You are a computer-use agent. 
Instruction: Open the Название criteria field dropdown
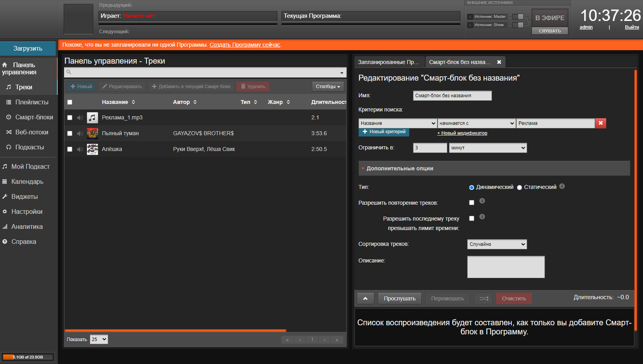pyautogui.click(x=398, y=123)
